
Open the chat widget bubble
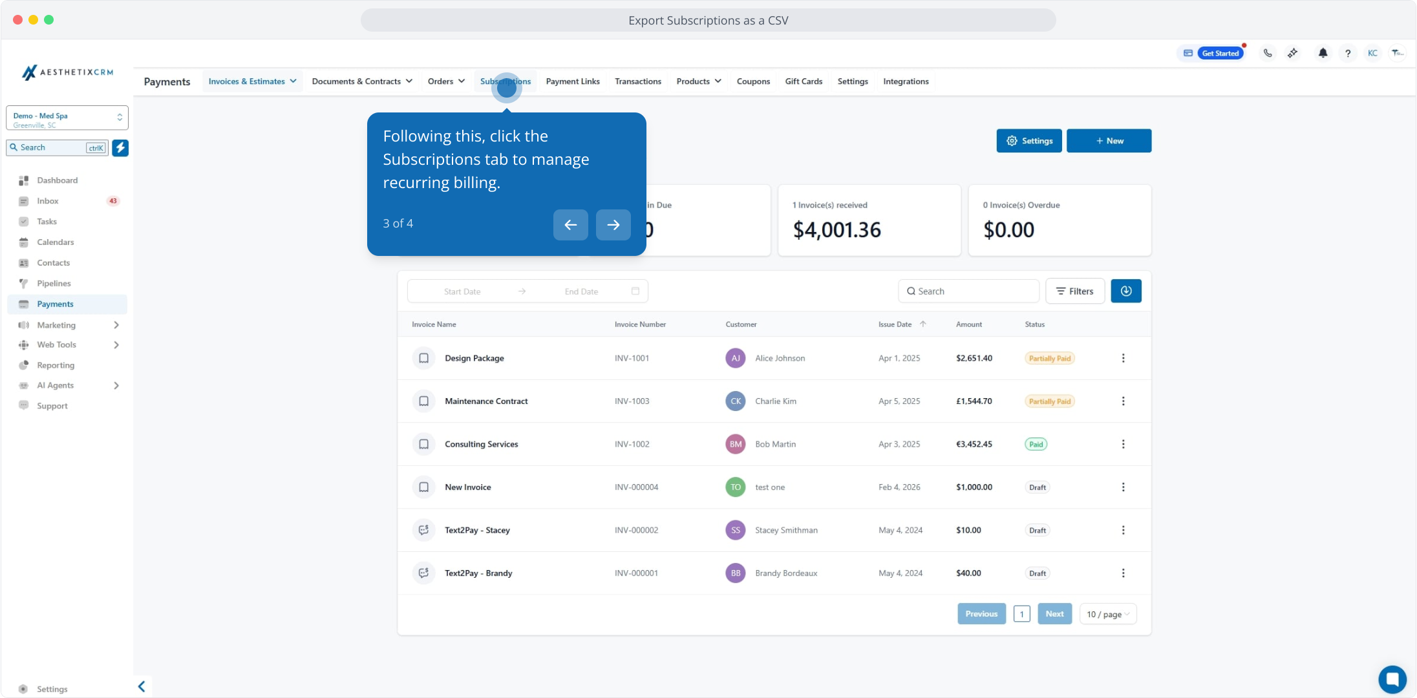[x=1391, y=679]
